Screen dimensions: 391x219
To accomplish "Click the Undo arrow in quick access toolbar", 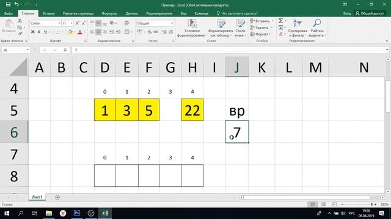I will point(16,4).
